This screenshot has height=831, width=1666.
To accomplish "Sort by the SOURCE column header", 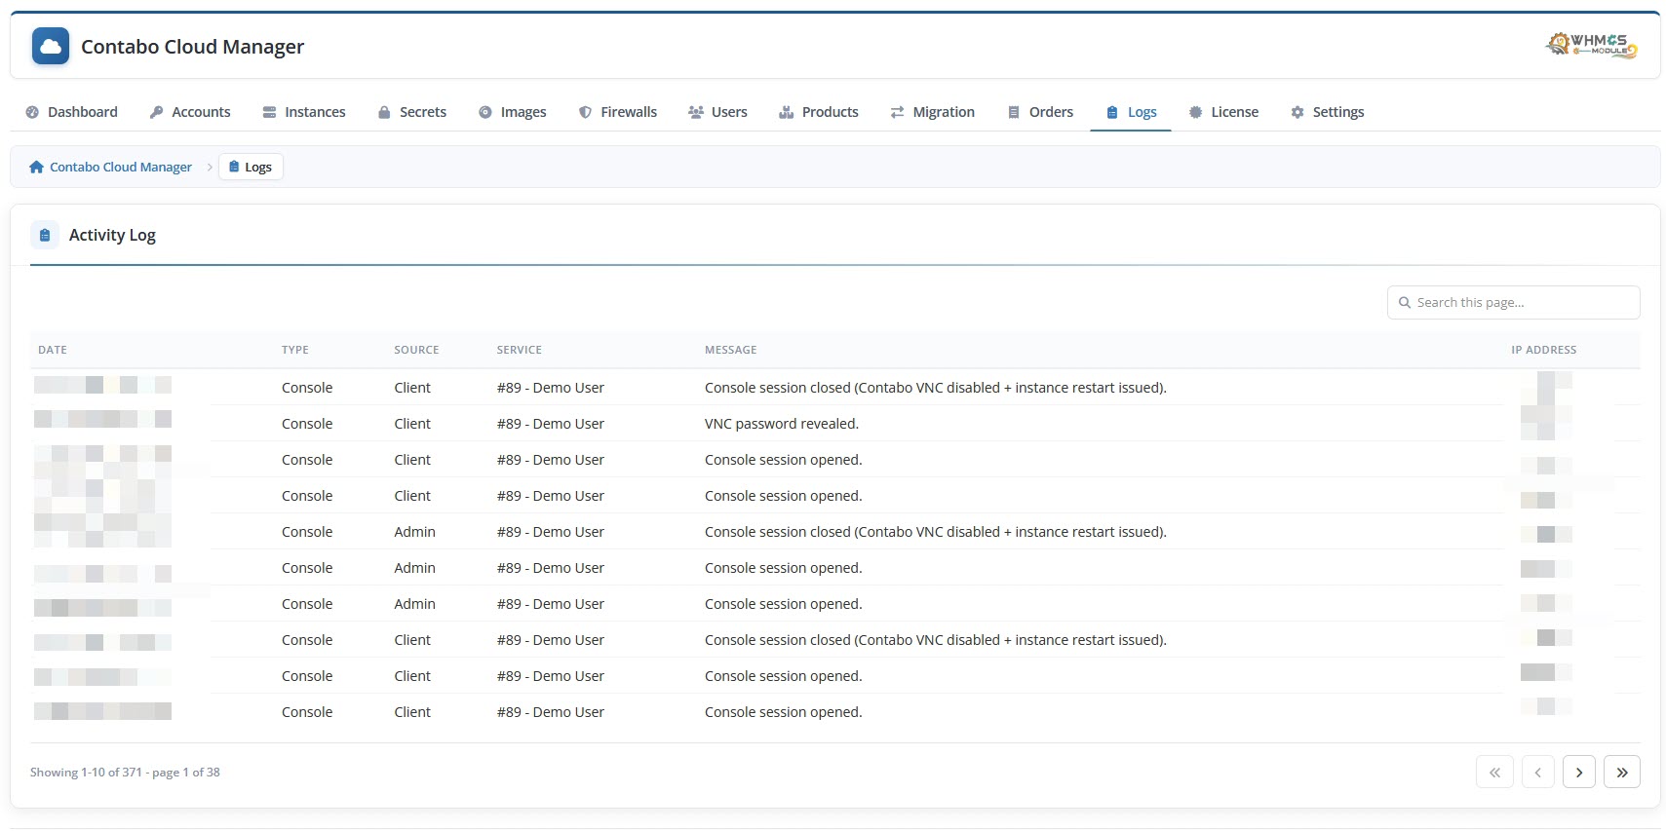I will [416, 350].
